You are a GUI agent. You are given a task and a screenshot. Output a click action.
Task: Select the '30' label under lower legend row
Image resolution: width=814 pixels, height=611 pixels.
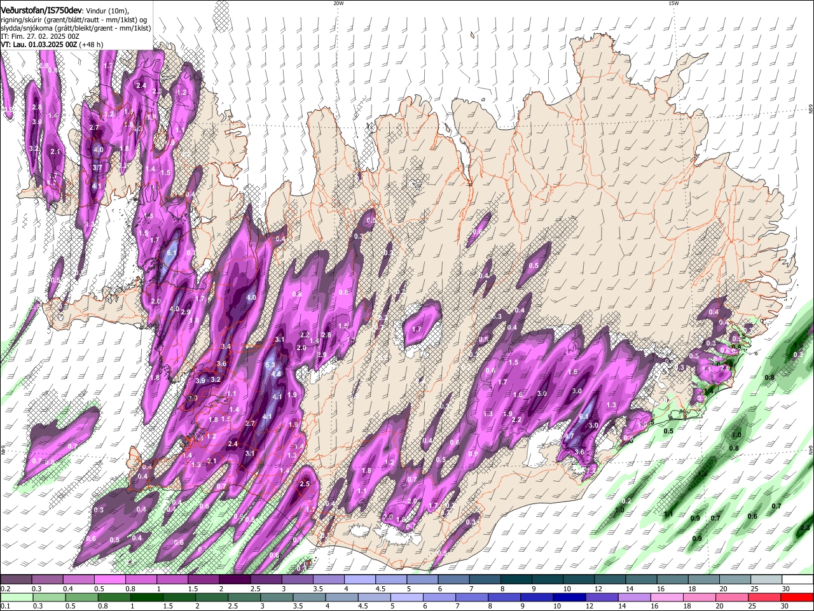(x=786, y=606)
